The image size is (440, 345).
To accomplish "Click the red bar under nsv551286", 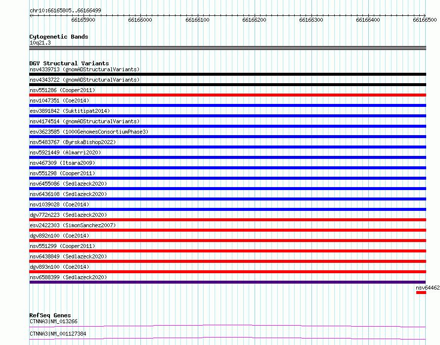I will pyautogui.click(x=227, y=95).
